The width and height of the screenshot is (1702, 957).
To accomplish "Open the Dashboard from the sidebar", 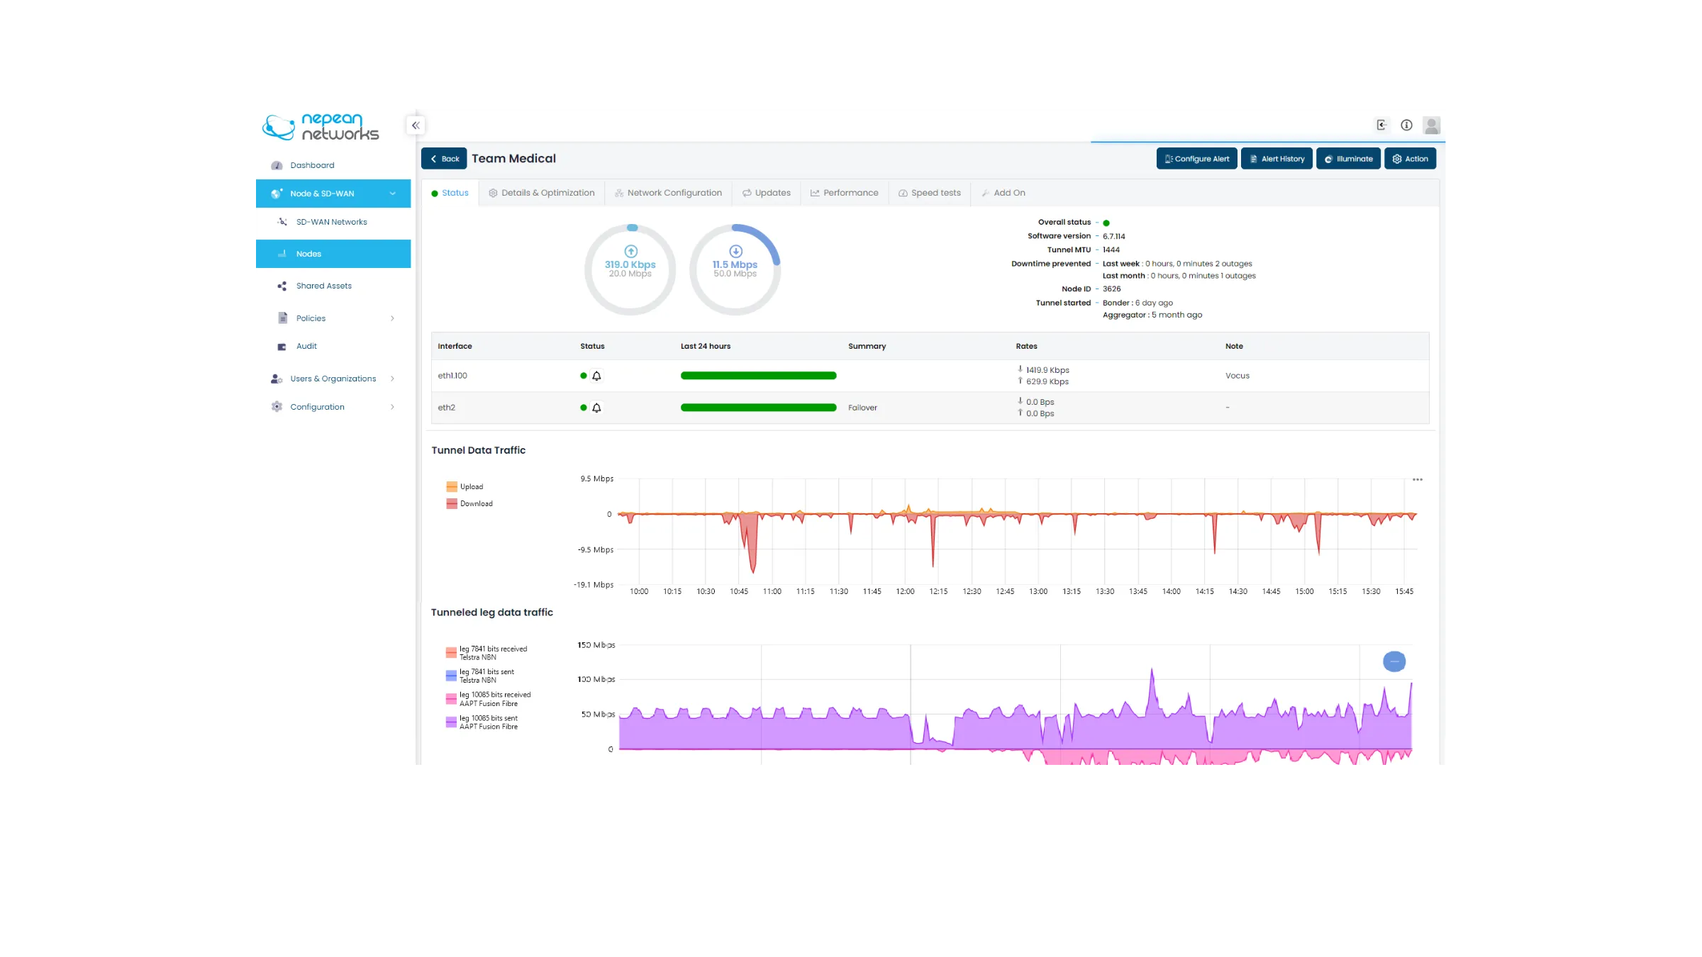I will (312, 165).
